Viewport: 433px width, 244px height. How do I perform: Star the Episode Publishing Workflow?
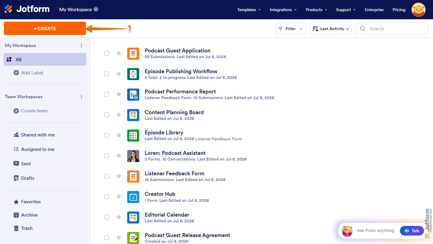[x=119, y=74]
